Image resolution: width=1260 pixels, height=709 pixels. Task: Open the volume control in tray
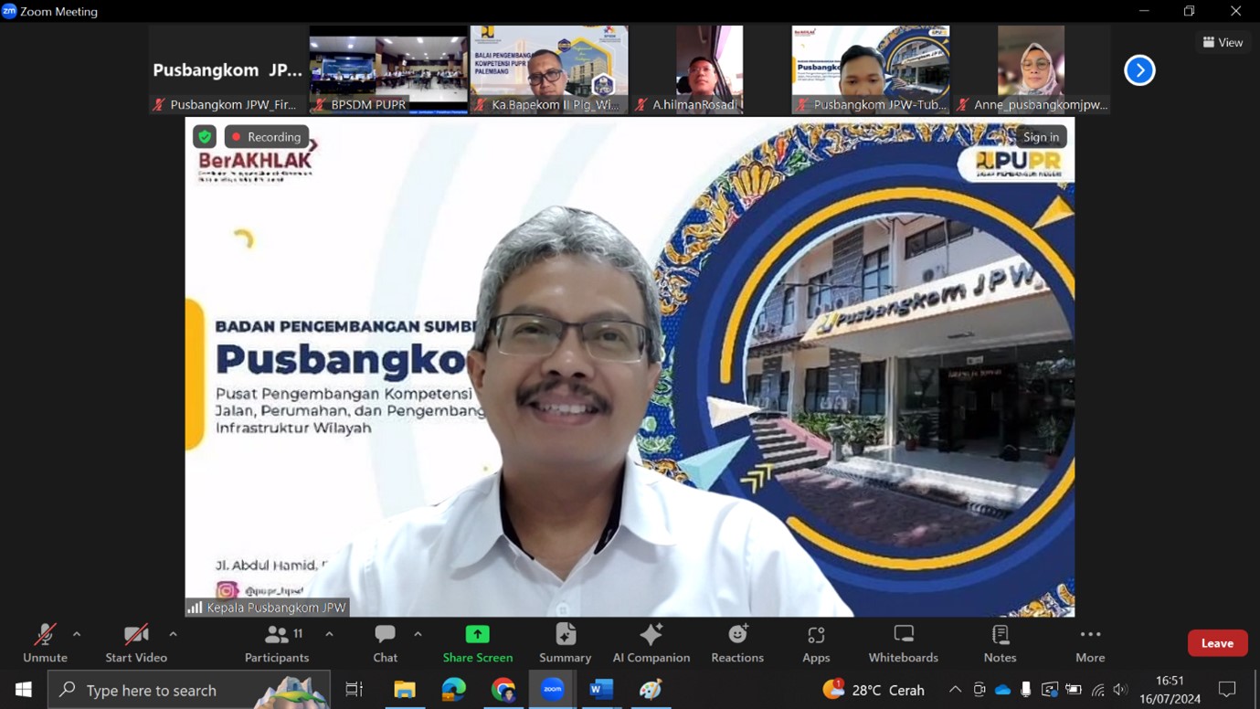1120,690
